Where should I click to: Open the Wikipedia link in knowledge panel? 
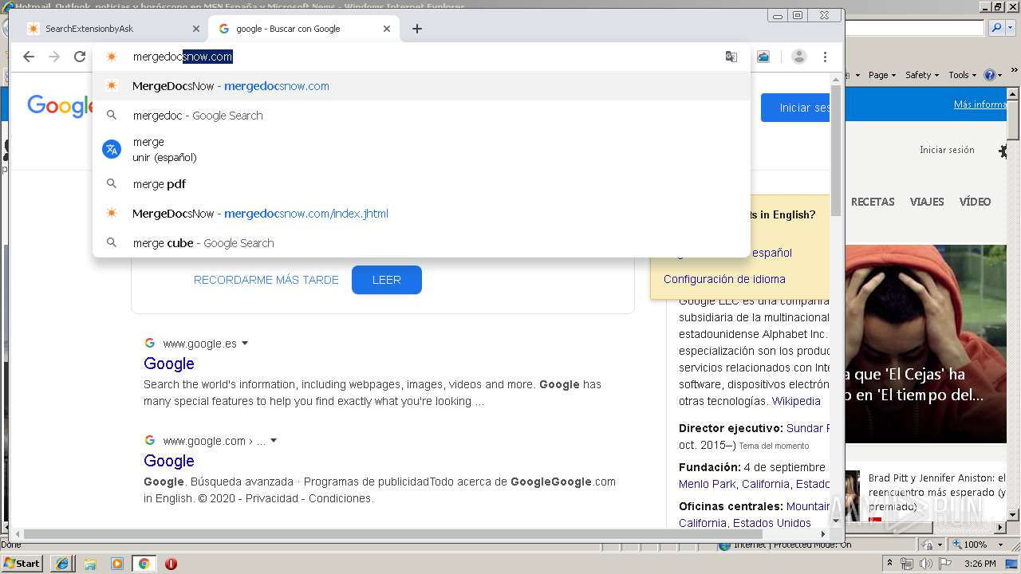coord(796,401)
